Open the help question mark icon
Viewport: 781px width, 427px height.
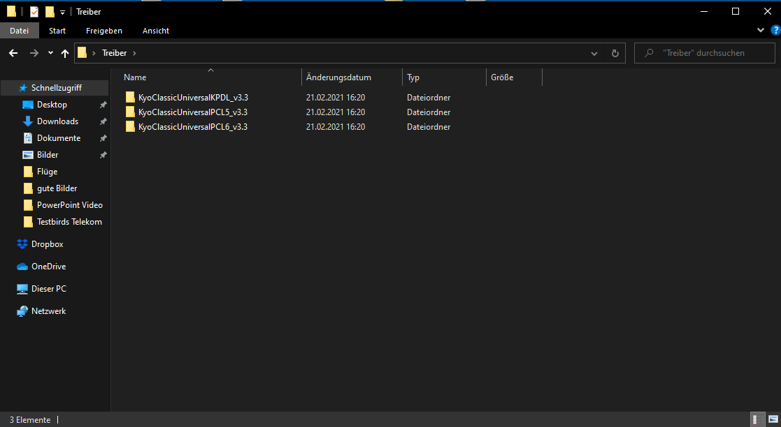pyautogui.click(x=775, y=30)
